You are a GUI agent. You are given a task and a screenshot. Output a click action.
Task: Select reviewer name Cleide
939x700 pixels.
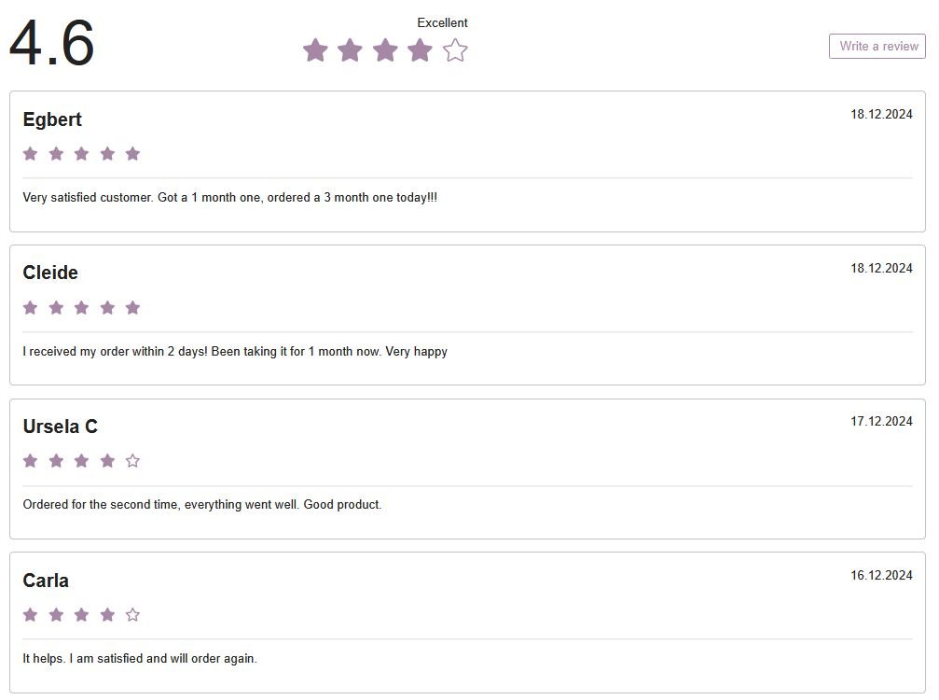click(x=50, y=273)
